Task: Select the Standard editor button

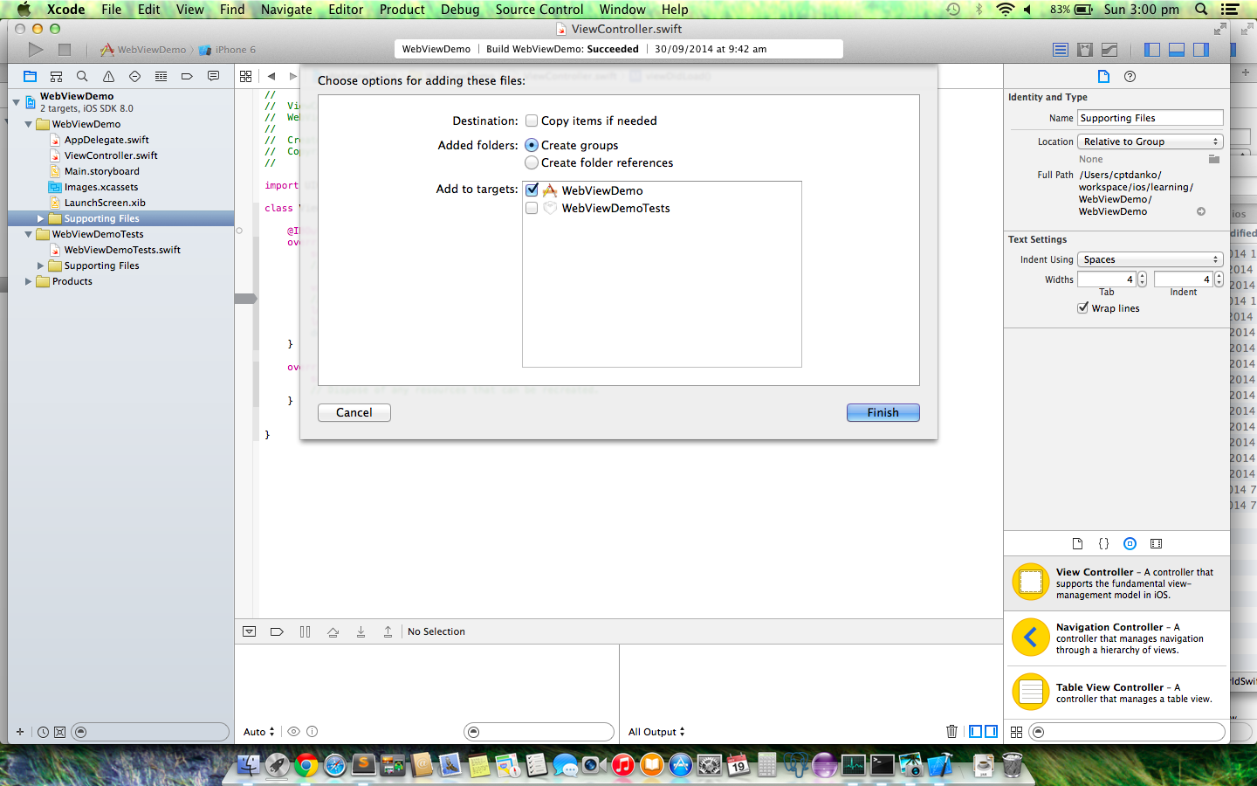Action: (1061, 50)
